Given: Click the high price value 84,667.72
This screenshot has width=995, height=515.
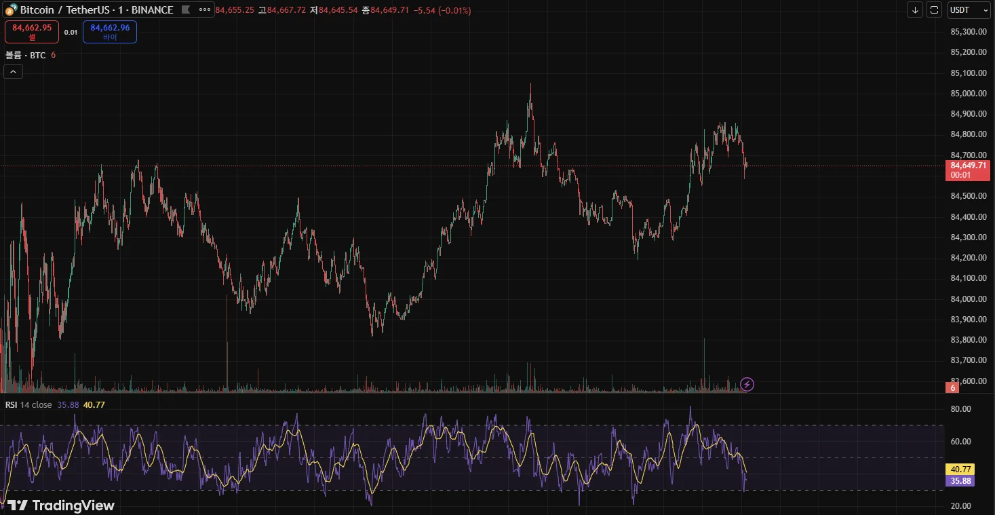Looking at the screenshot, I should [x=286, y=10].
